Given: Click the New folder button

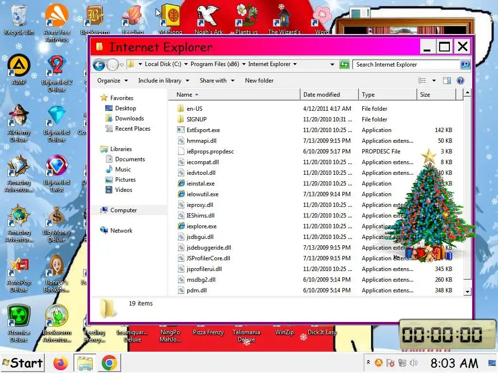Looking at the screenshot, I should click(259, 81).
